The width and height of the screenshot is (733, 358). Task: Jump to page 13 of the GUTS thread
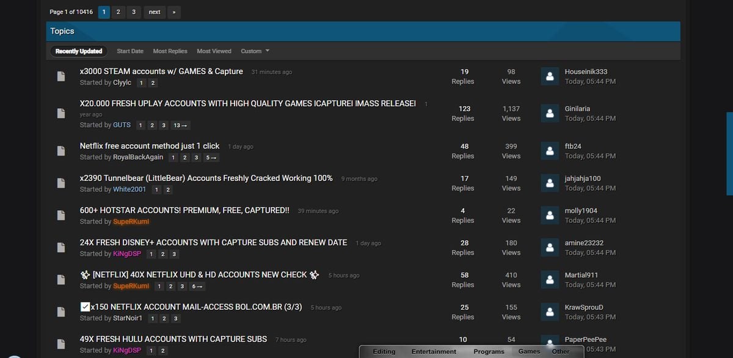pyautogui.click(x=181, y=125)
